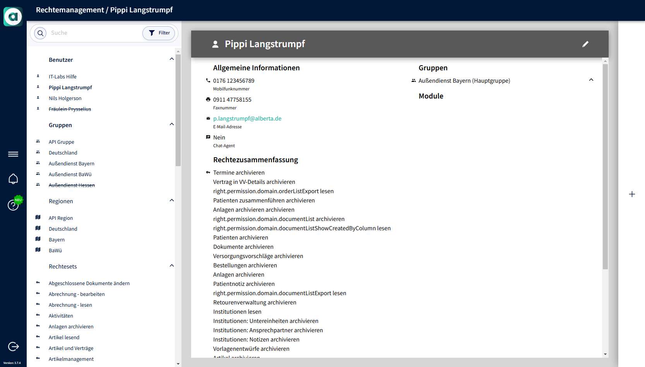Click the logout icon in sidebar
This screenshot has height=367, width=645.
coord(13,347)
